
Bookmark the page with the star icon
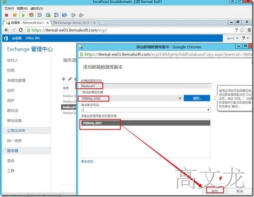tap(242, 30)
